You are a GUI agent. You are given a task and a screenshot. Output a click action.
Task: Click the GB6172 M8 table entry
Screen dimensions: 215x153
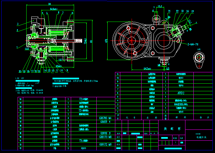[x=105, y=144]
